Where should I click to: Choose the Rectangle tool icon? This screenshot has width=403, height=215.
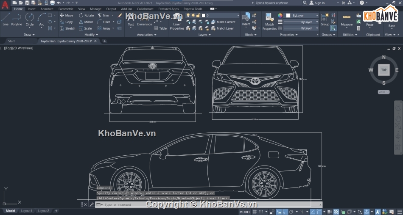(x=50, y=15)
